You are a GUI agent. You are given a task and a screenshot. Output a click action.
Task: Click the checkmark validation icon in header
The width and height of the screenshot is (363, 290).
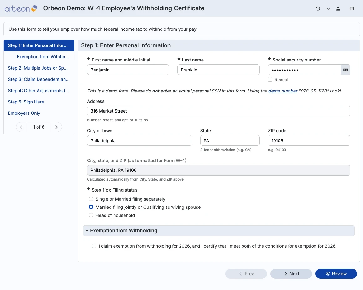pyautogui.click(x=328, y=8)
